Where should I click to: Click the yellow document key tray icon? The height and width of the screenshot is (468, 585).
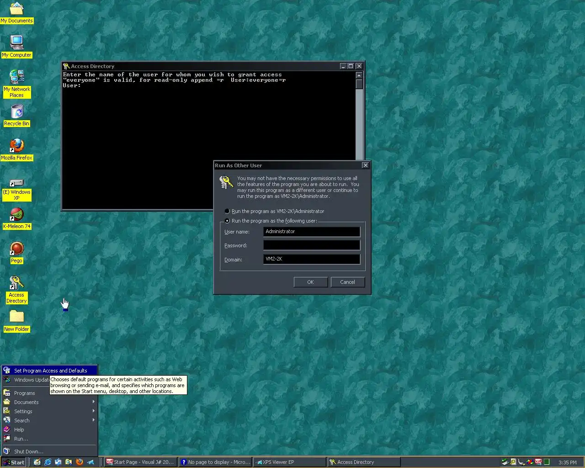tap(513, 462)
